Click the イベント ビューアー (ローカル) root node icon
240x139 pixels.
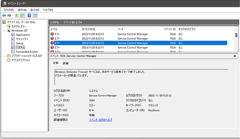4,22
